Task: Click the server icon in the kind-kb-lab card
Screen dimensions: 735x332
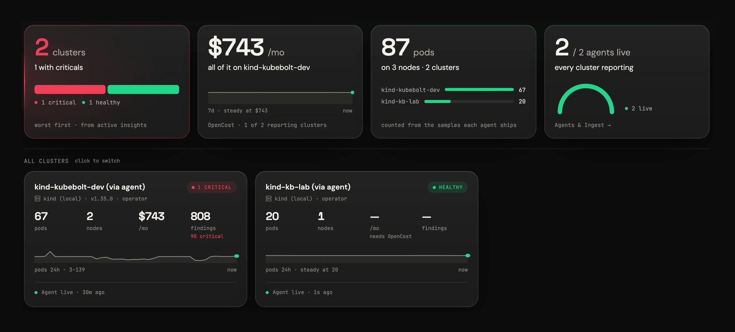Action: pyautogui.click(x=268, y=198)
